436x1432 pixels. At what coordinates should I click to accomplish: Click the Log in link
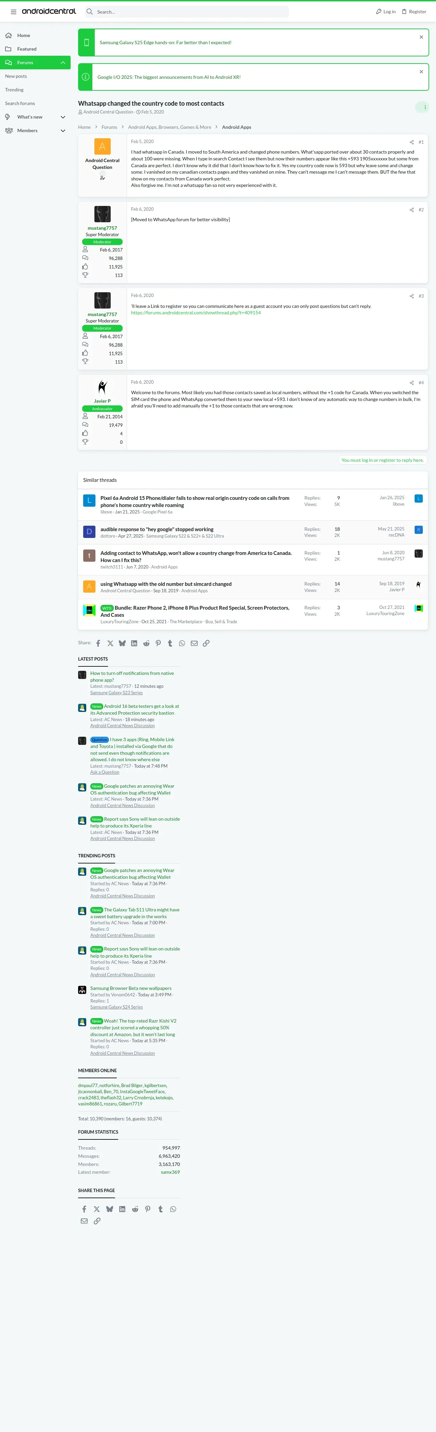point(385,12)
